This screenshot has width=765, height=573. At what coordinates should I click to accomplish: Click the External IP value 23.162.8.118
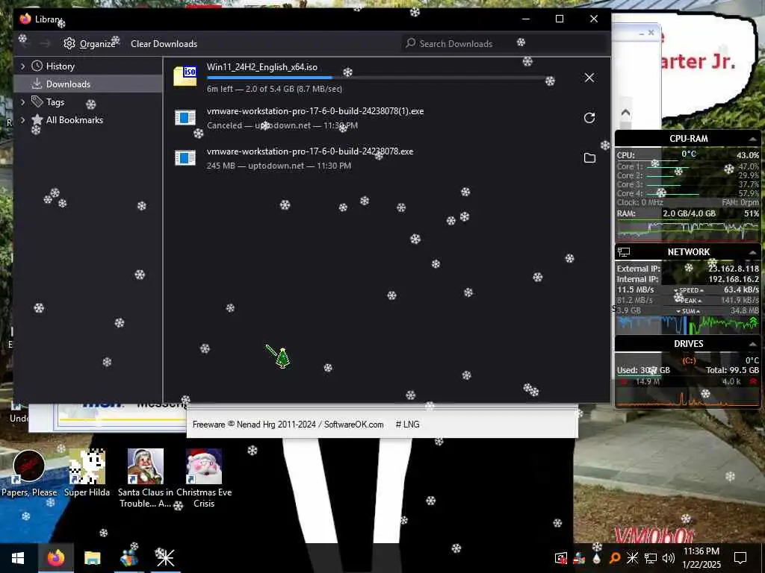click(x=734, y=269)
